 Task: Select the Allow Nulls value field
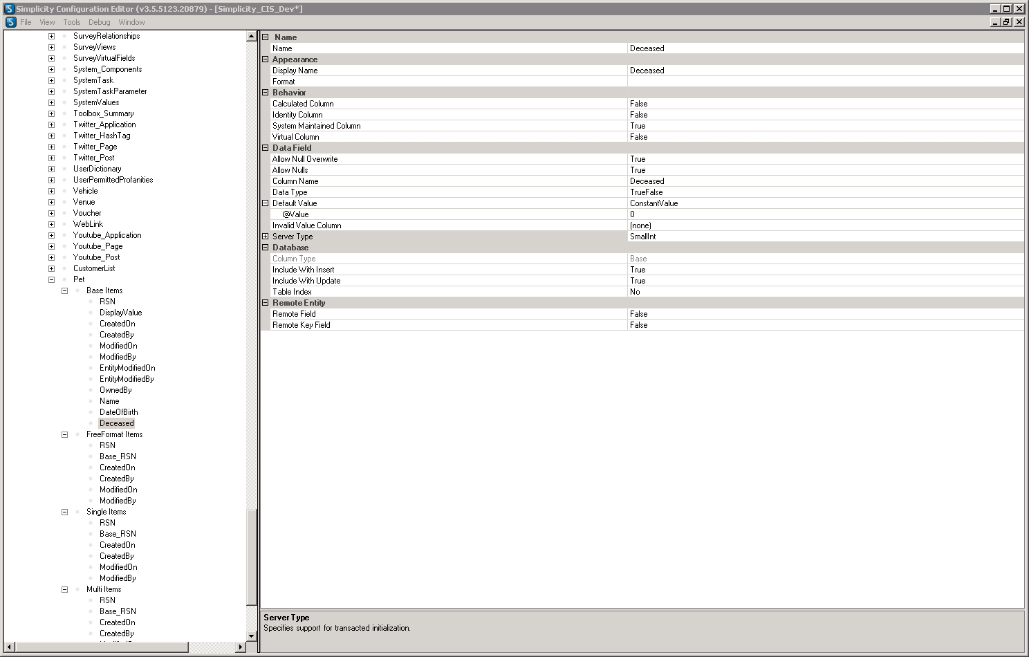824,170
